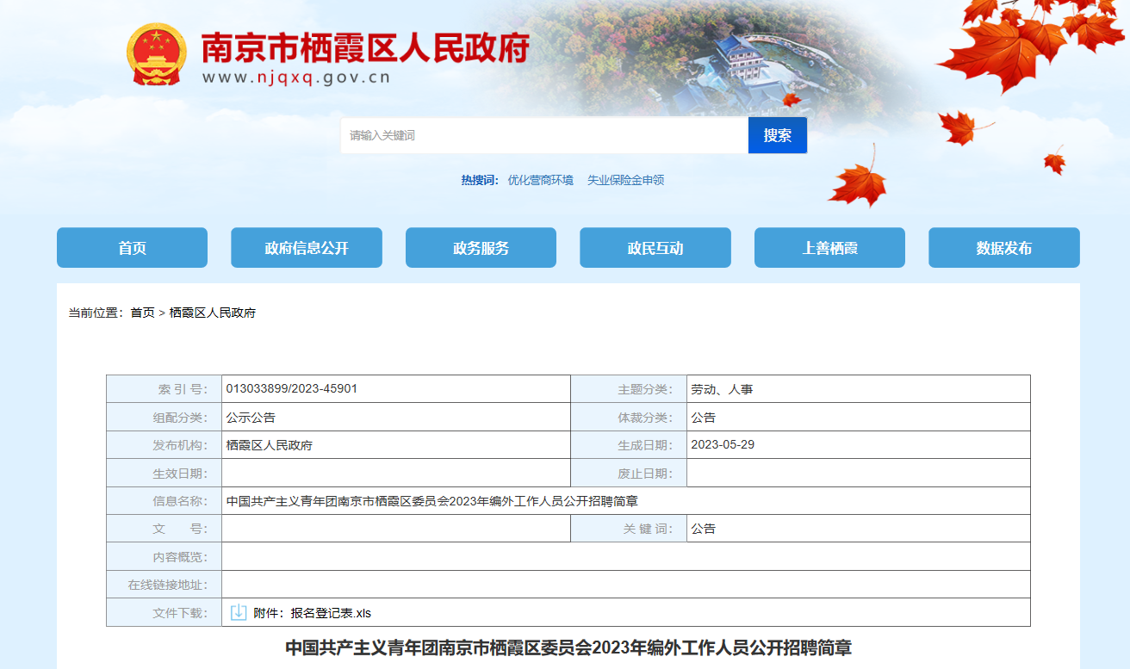Open the 优化营商环境 hot search link
Viewport: 1130px width, 669px height.
pyautogui.click(x=540, y=180)
